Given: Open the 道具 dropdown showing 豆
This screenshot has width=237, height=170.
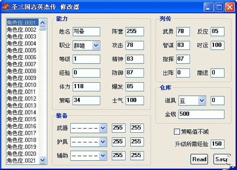Looking at the screenshot, I should [202, 100].
